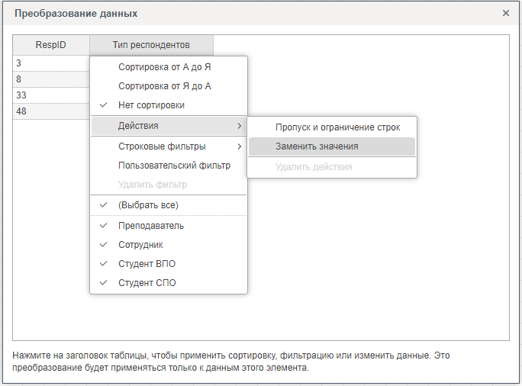The image size is (522, 386).
Task: Click the Тип респондентов column header
Action: 151,45
